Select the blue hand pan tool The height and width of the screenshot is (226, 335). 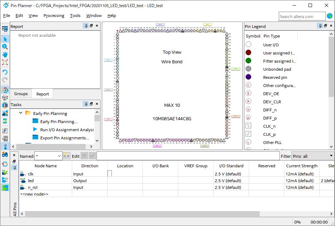[x=5, y=54]
